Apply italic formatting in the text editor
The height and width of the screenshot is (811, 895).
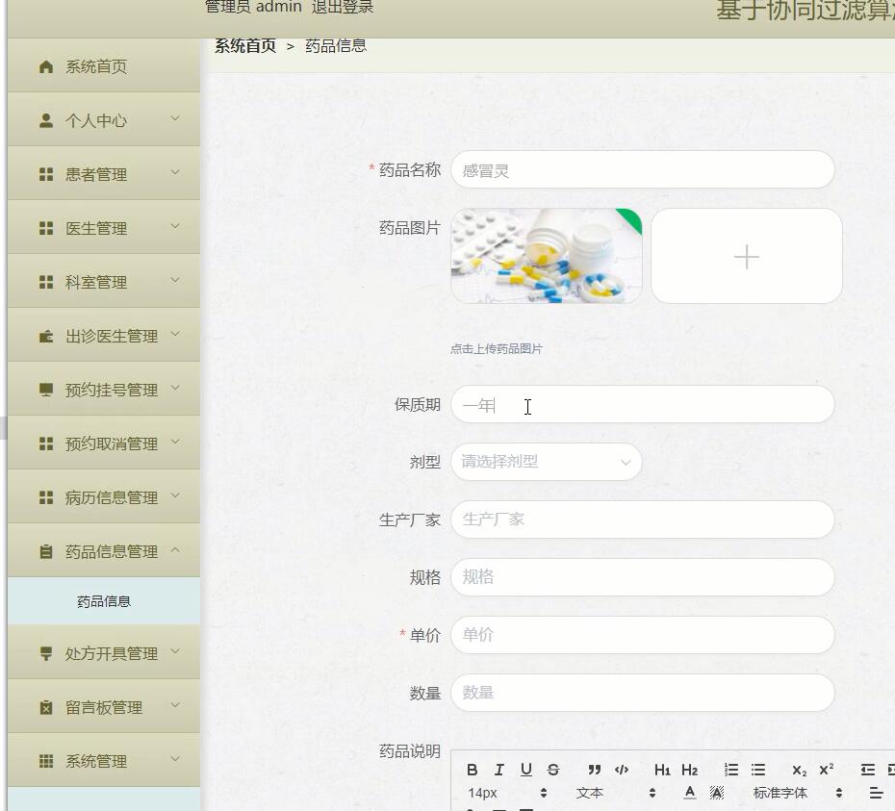tap(499, 770)
